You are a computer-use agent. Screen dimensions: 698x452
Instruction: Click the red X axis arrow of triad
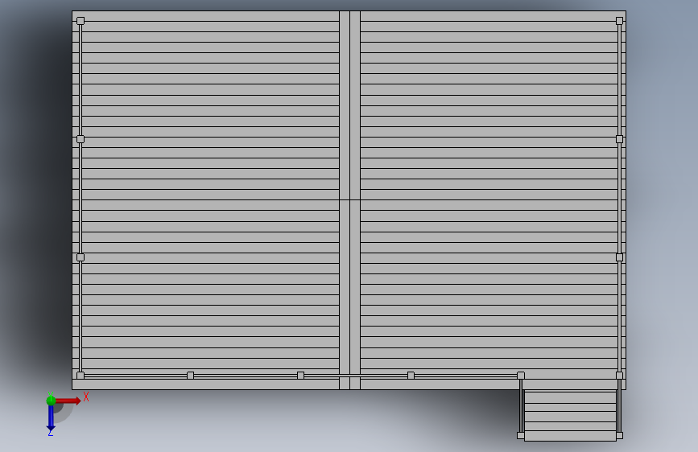pos(68,401)
